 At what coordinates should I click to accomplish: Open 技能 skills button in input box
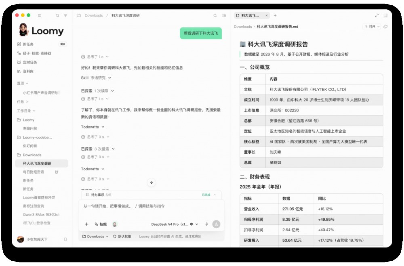pyautogui.click(x=101, y=224)
